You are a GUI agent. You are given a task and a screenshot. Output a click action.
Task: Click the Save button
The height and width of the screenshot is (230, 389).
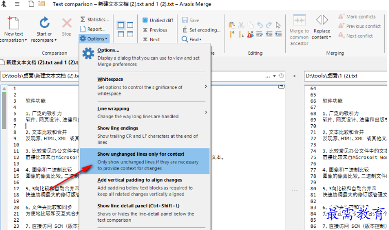190,20
